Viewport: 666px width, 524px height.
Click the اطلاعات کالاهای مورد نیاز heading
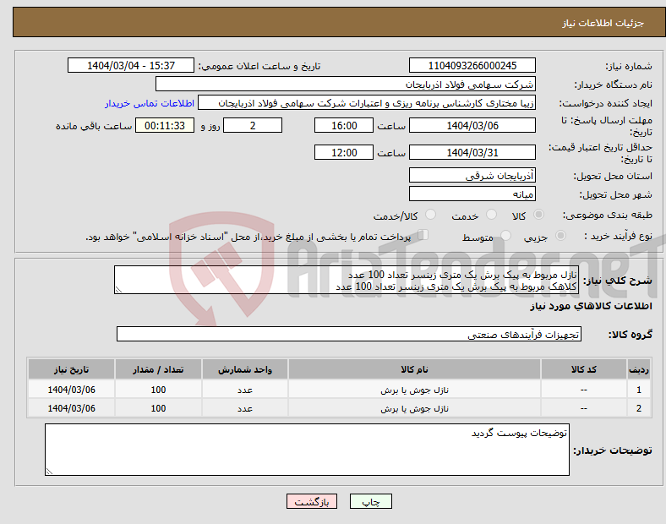(591, 306)
